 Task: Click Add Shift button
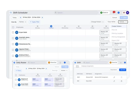[123, 70]
